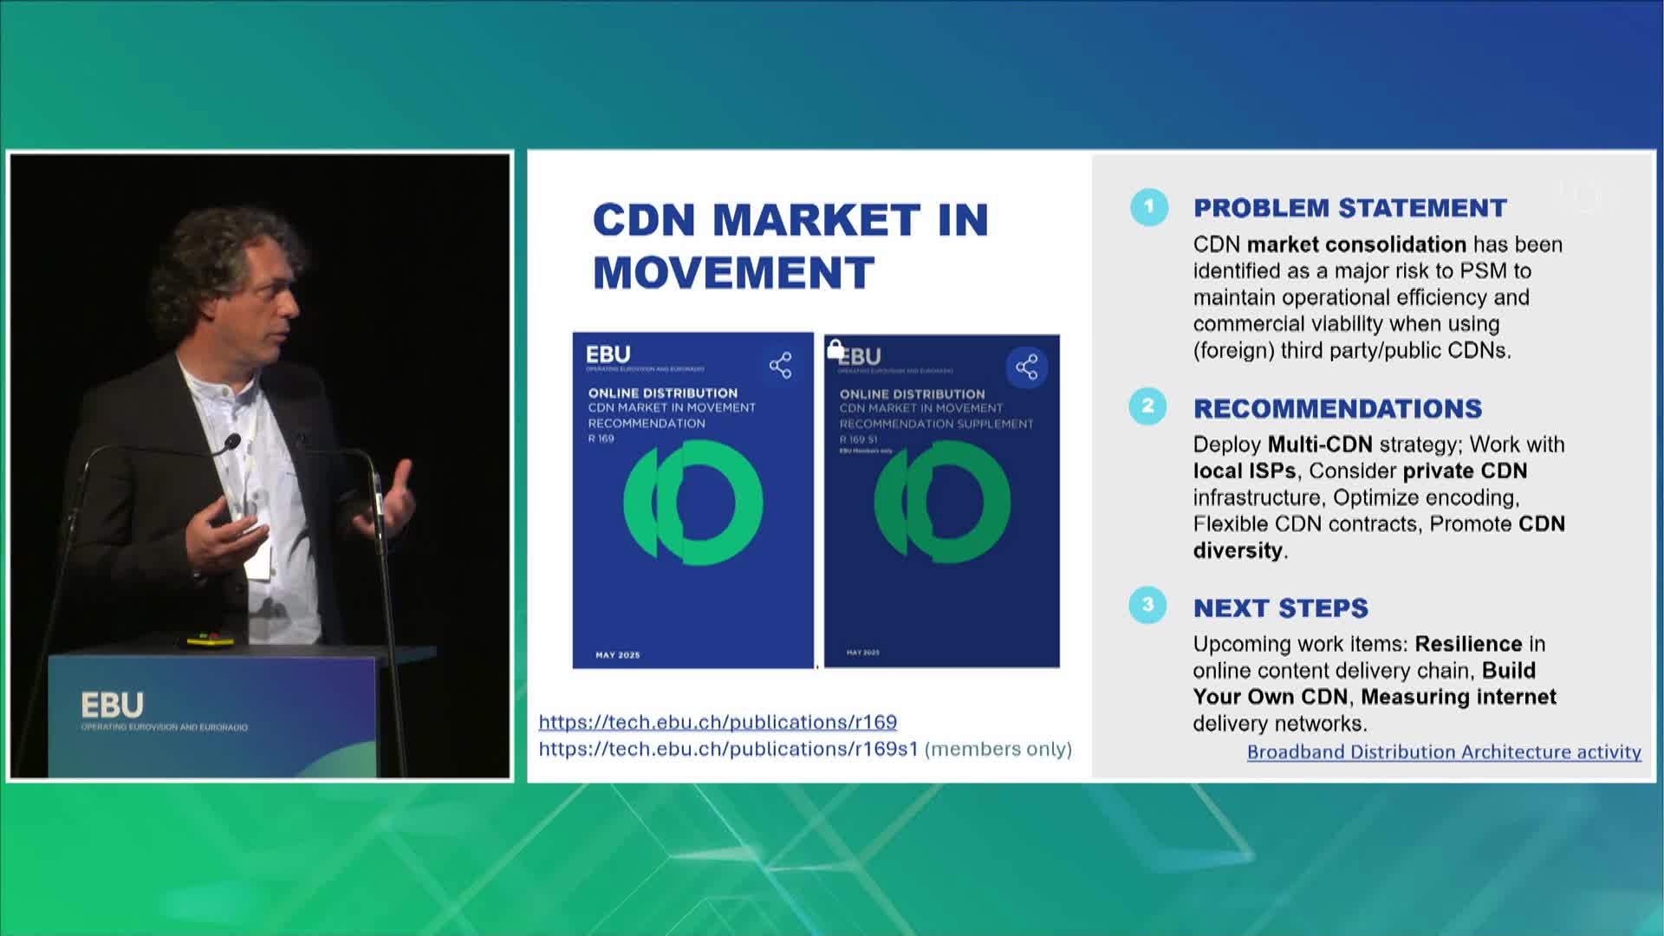Select the CDN MARKET IN MOVEMENT slide title
The width and height of the screenshot is (1664, 936).
[790, 246]
